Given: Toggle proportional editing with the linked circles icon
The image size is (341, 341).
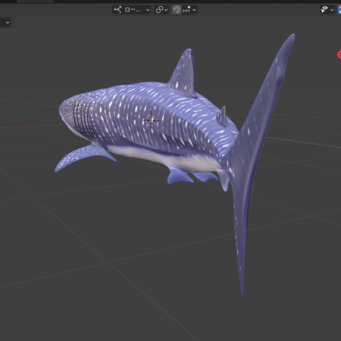Looking at the screenshot, I should [x=160, y=10].
